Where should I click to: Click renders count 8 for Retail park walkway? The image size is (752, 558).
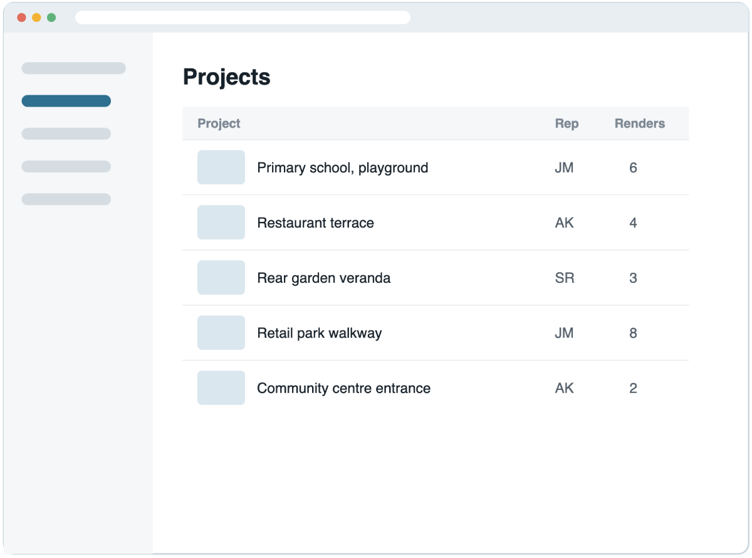[633, 333]
